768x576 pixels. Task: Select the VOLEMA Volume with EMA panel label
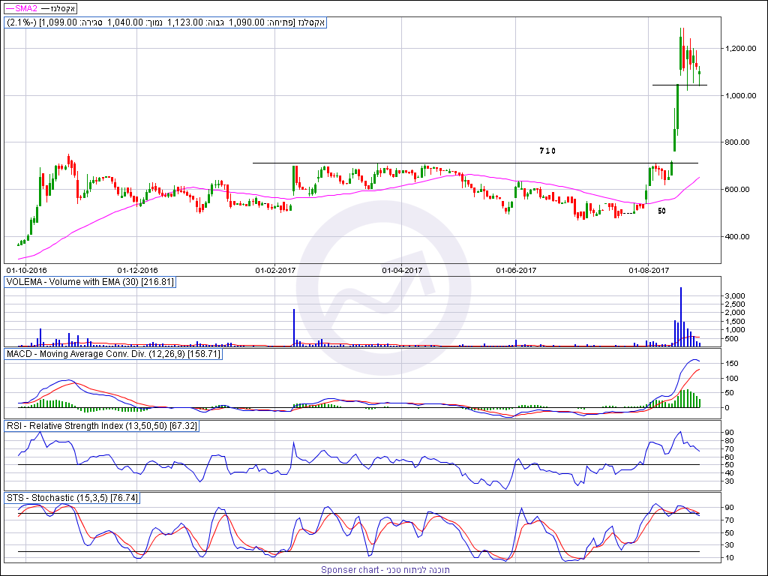(90, 282)
